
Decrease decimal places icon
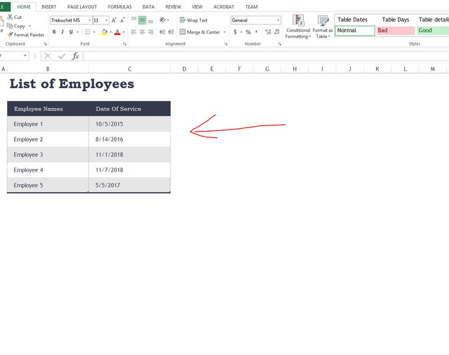pyautogui.click(x=277, y=32)
